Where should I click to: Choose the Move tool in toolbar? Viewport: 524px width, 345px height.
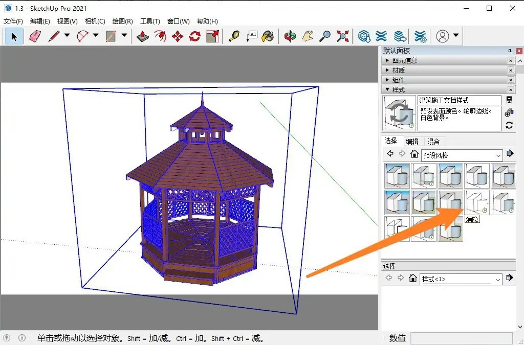pyautogui.click(x=178, y=36)
